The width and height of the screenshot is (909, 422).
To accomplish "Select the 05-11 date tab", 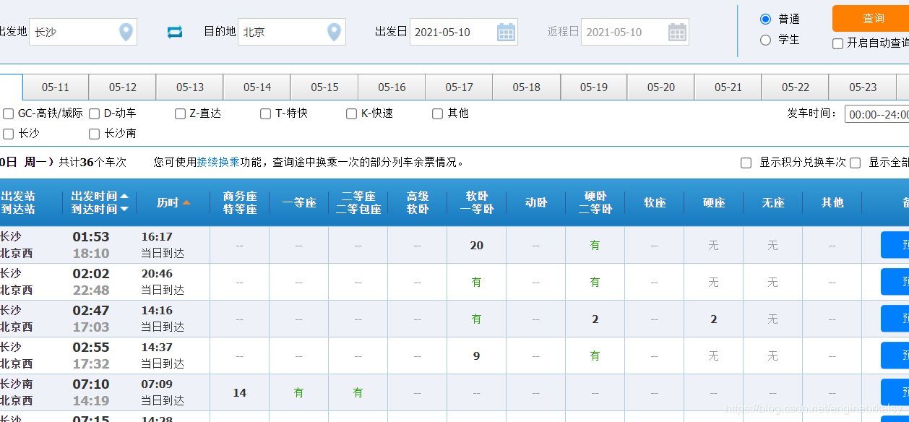I will point(56,87).
